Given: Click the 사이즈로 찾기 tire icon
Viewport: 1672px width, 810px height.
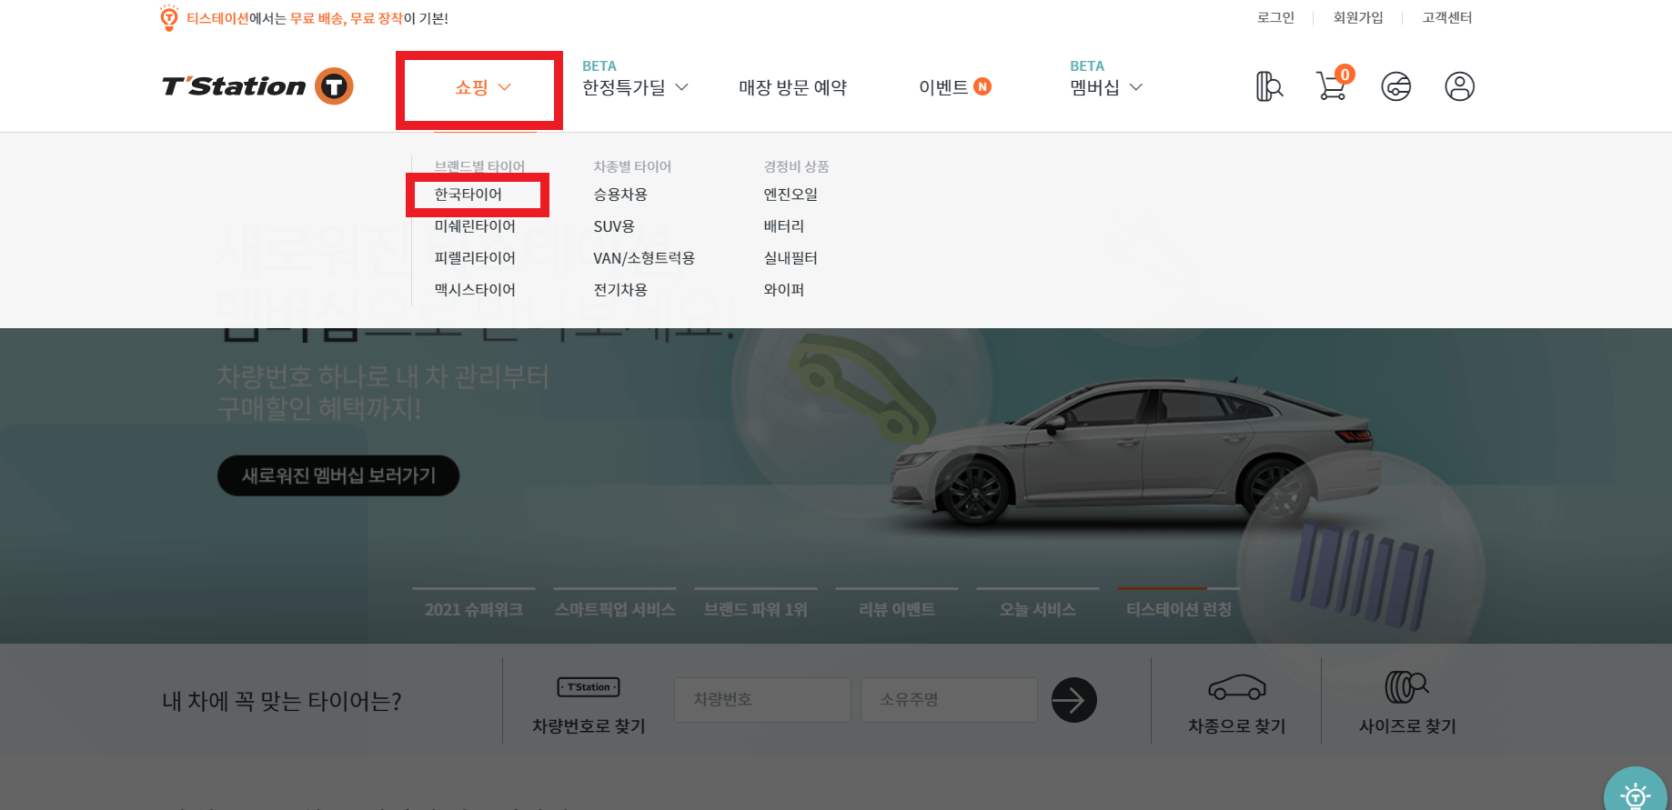Looking at the screenshot, I should (x=1407, y=687).
